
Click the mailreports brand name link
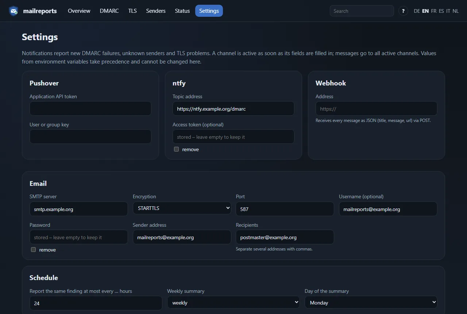point(40,11)
